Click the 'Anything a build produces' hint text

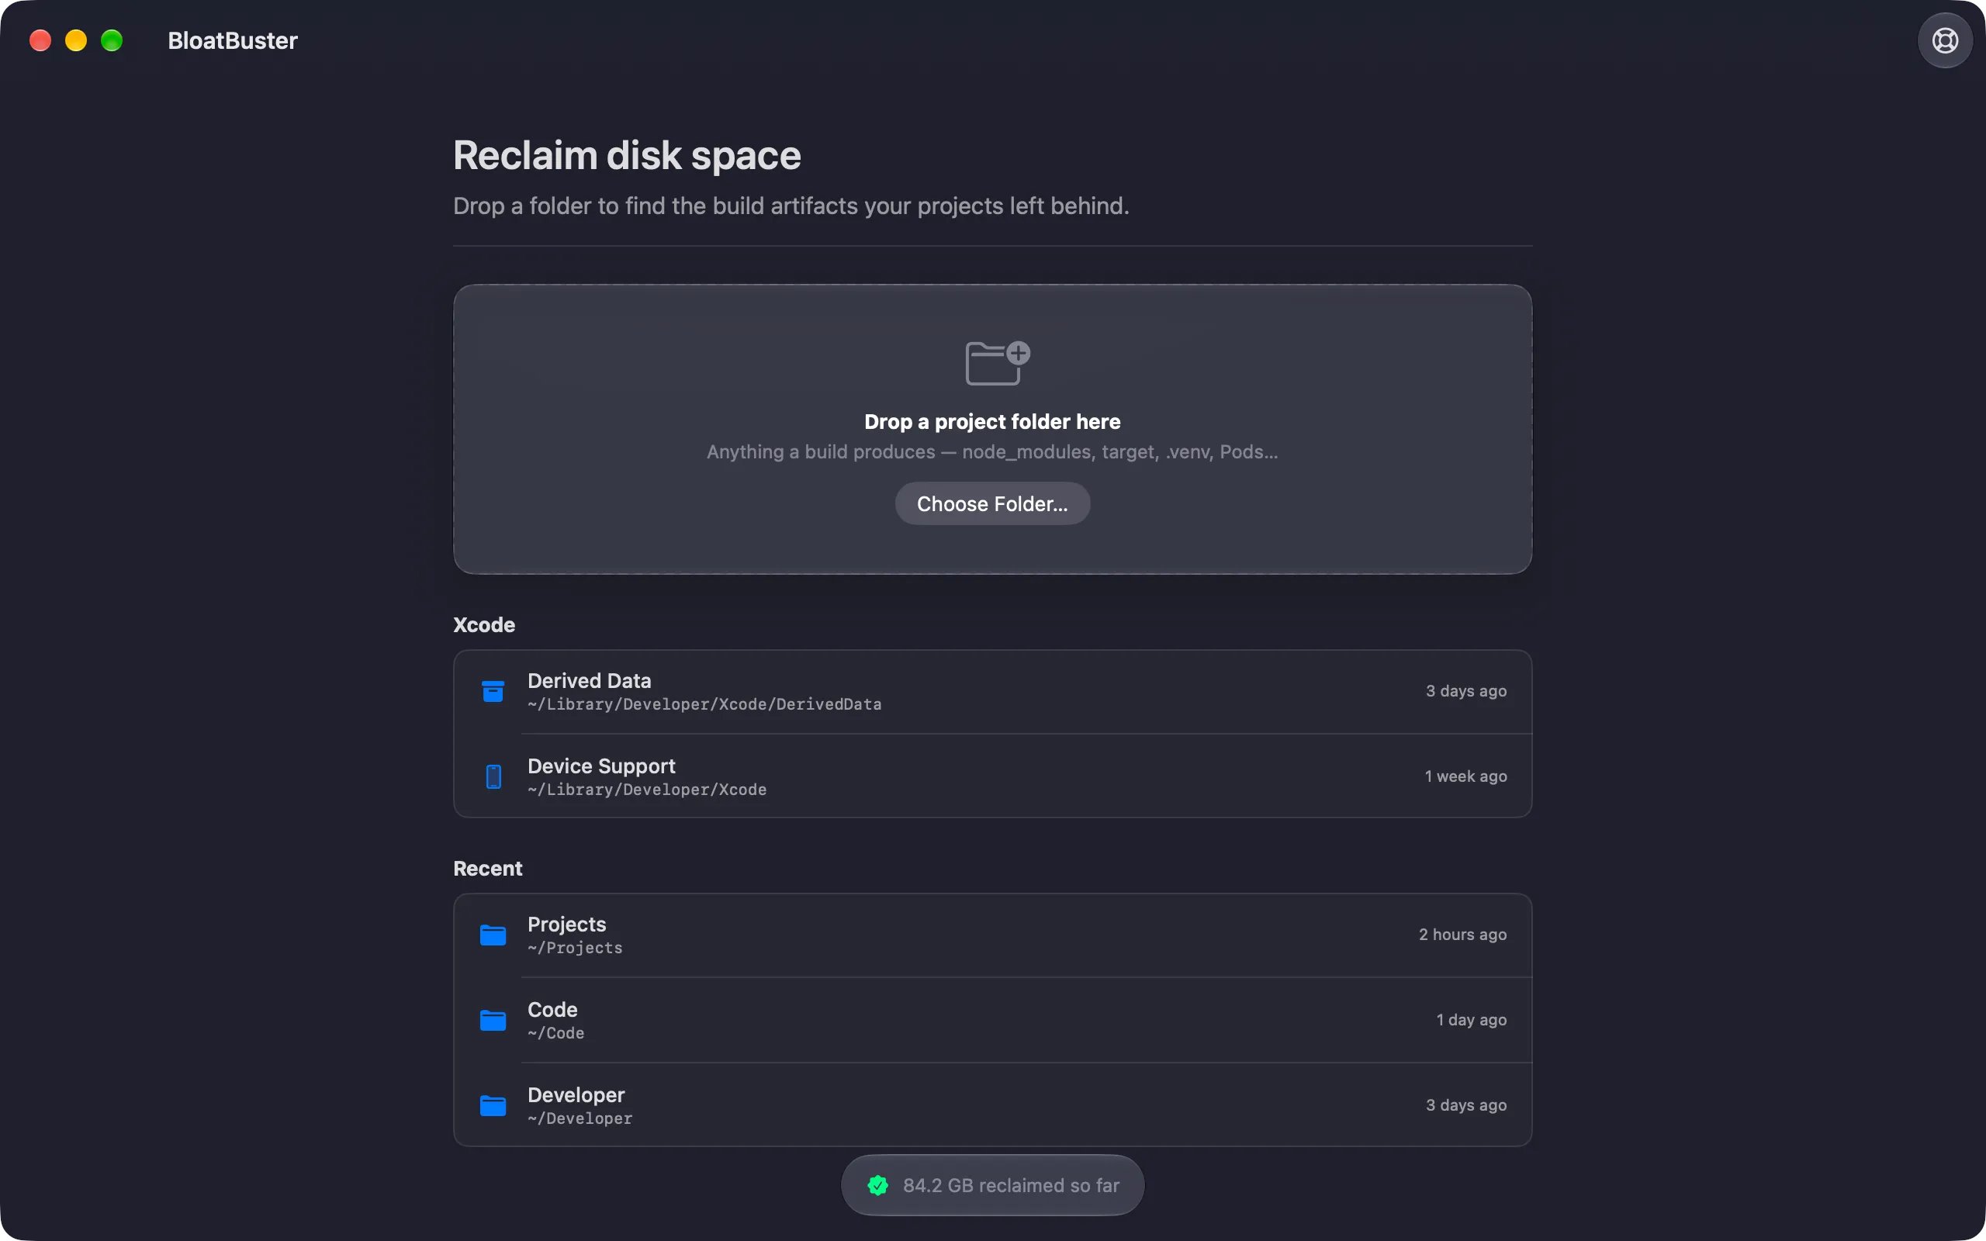[x=992, y=452]
